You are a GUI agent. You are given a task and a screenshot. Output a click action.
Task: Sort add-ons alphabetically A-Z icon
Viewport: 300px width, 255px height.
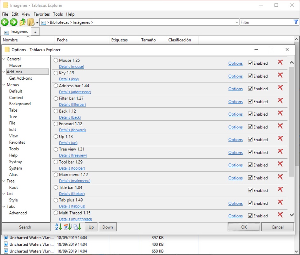point(58,227)
